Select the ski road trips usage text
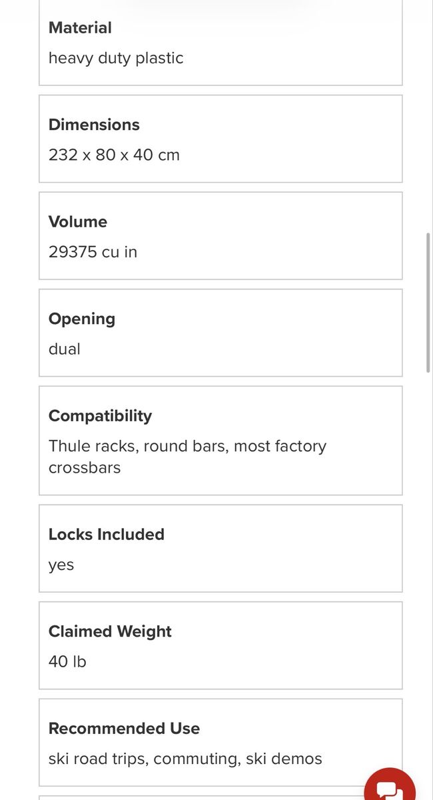 pyautogui.click(x=185, y=759)
